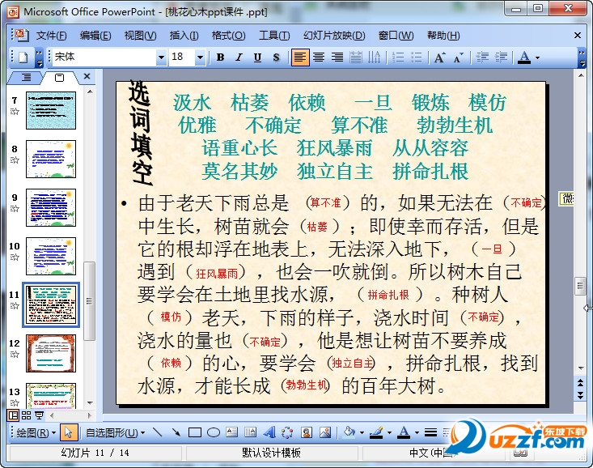Toggle right text alignment
This screenshot has height=468, width=593.
coord(337,57)
